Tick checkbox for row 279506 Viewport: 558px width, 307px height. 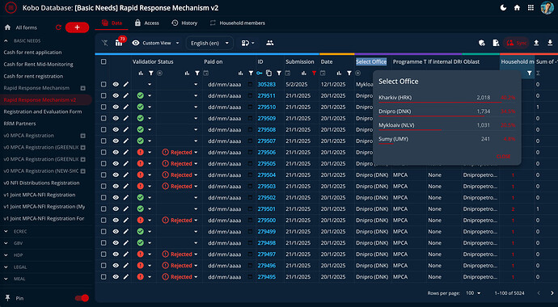[x=104, y=153]
